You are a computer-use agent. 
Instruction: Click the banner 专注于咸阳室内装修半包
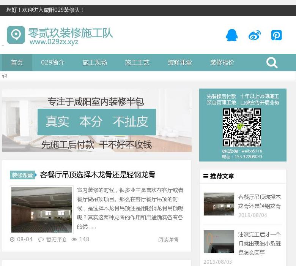(x=96, y=102)
